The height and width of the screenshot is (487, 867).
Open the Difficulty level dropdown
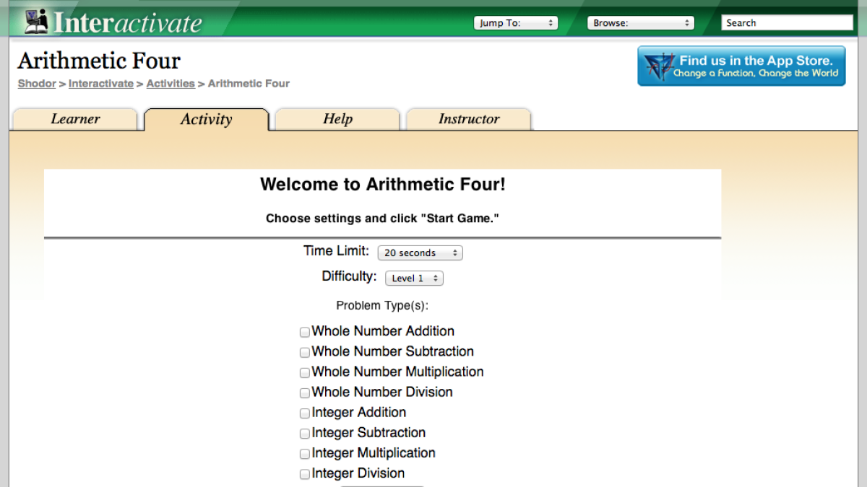coord(414,278)
